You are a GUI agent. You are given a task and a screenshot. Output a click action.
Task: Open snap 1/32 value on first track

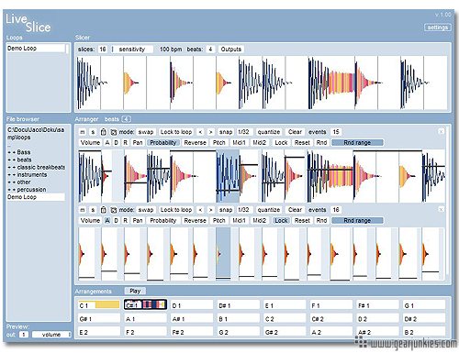(243, 132)
